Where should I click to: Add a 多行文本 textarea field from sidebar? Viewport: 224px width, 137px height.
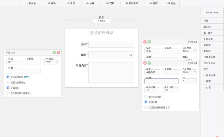[212, 39]
